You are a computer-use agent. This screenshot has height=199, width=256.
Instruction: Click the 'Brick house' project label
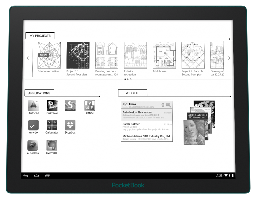(x=159, y=71)
